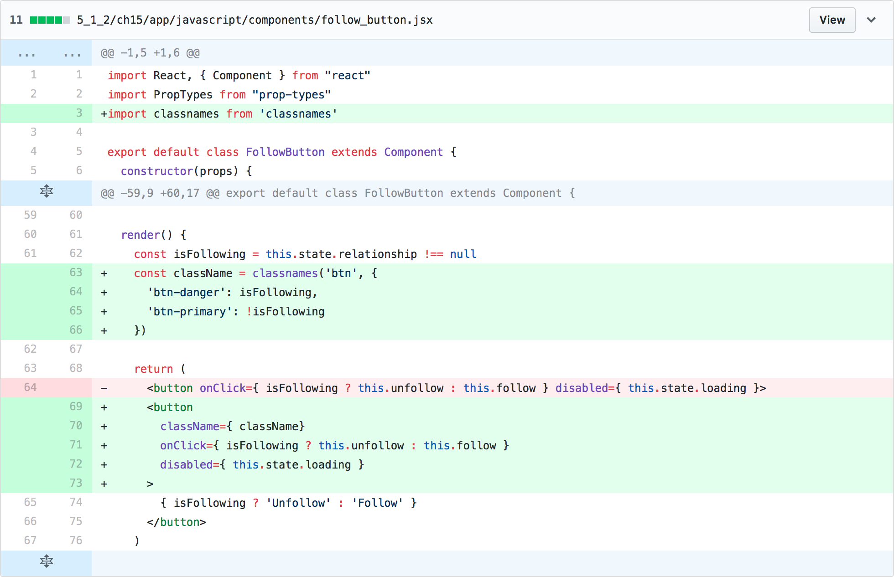Image resolution: width=894 pixels, height=577 pixels.
Task: Expand lines via top ellipsis gutter
Action: point(26,54)
